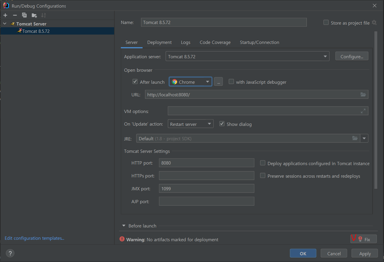Remove the selected configuration
The width and height of the screenshot is (384, 262).
click(x=15, y=15)
